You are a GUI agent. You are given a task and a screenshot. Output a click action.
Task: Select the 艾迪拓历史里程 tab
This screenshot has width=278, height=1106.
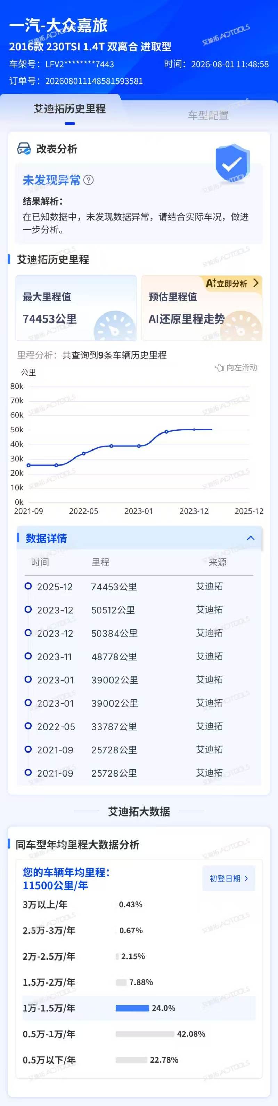tap(69, 109)
